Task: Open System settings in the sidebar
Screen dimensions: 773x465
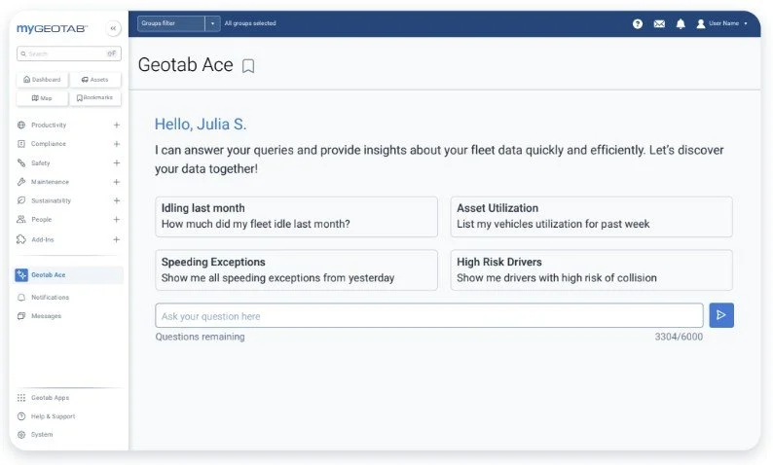Action: click(x=41, y=435)
